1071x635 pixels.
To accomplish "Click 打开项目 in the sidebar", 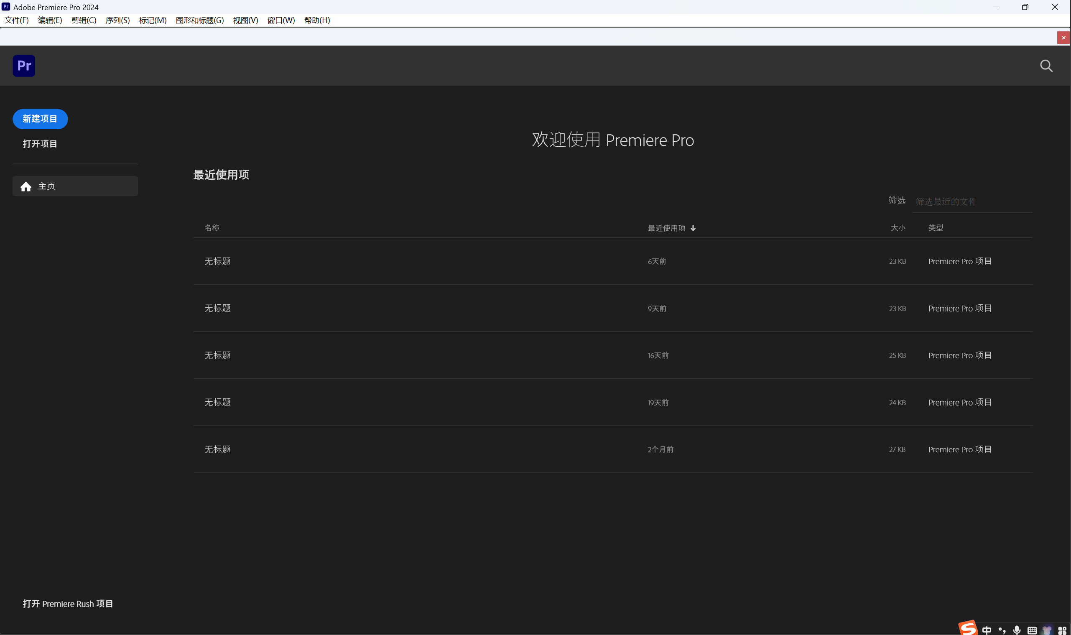I will (40, 144).
